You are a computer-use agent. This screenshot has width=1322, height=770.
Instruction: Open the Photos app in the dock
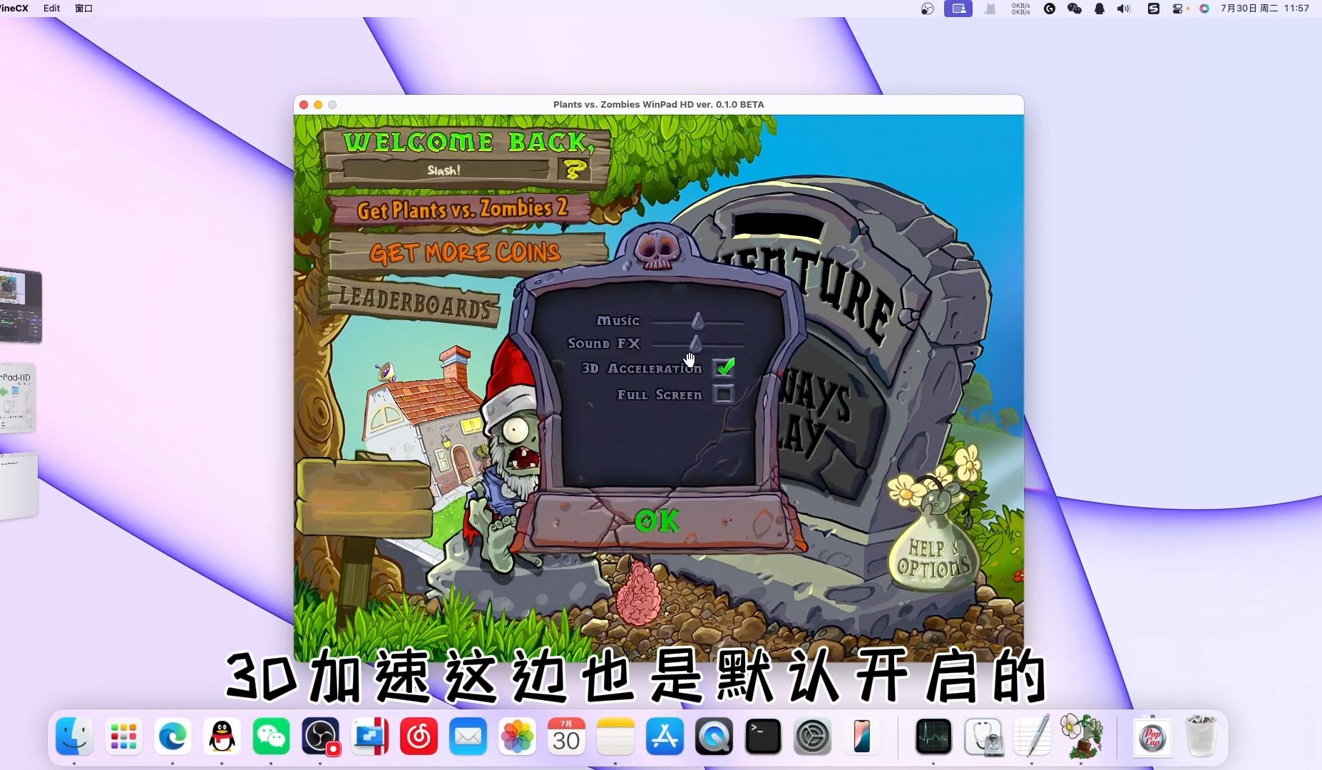coord(517,736)
